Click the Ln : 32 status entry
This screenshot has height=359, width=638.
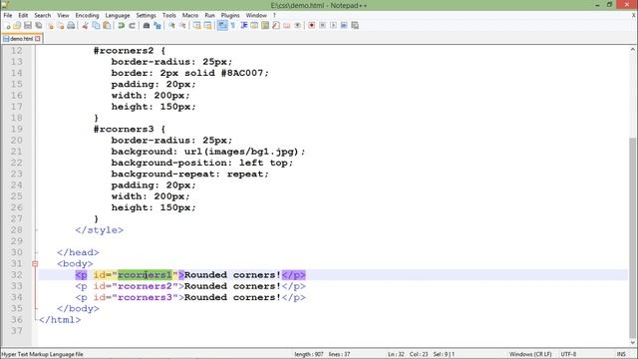[x=396, y=354]
